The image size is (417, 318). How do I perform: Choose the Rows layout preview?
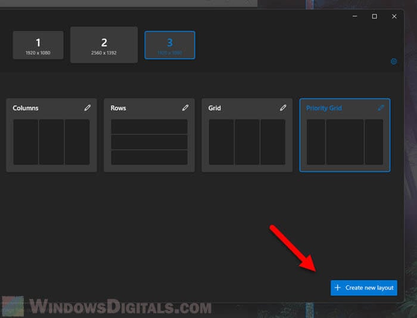149,142
